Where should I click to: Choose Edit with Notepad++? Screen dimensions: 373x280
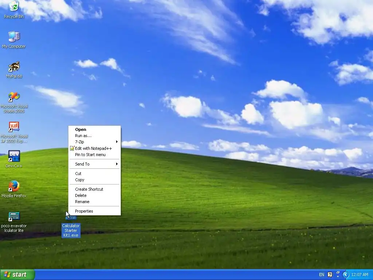pos(94,148)
